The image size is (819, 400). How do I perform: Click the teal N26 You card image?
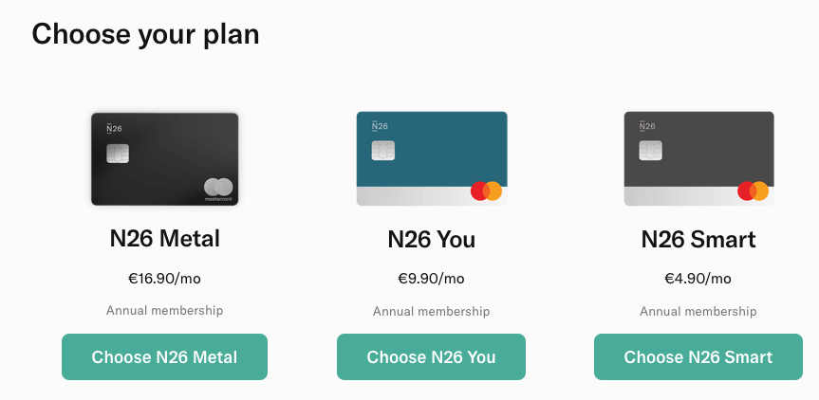click(432, 158)
